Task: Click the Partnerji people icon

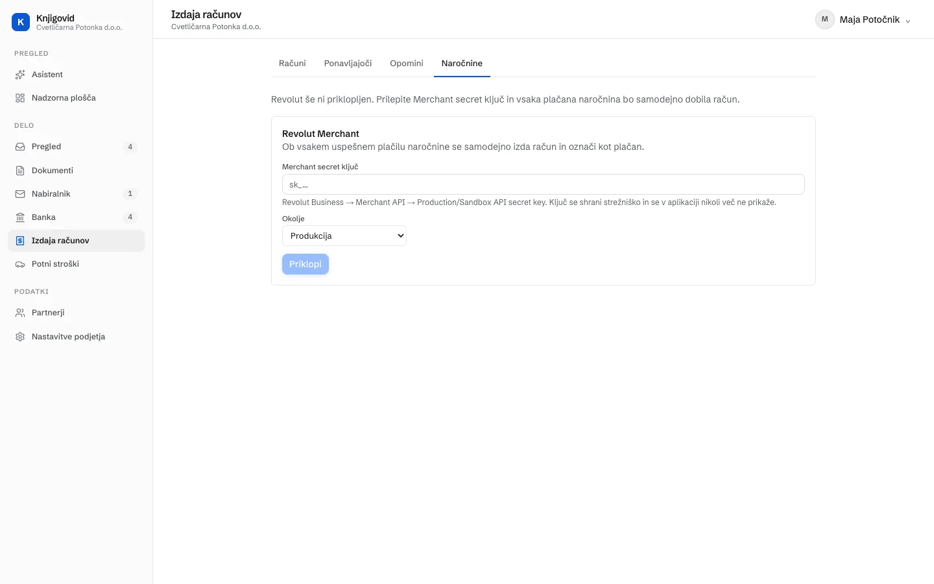Action: (20, 313)
